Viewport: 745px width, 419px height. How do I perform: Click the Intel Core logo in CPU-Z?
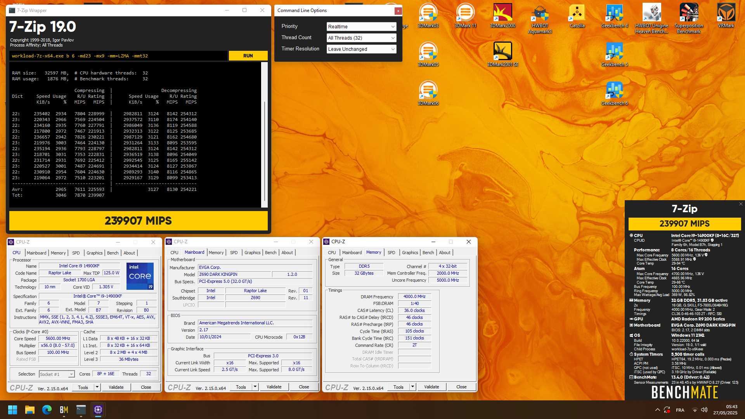point(140,276)
